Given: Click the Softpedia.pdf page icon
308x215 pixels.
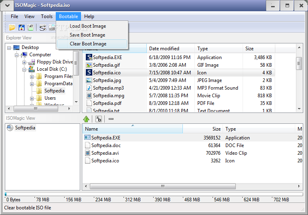Looking at the screenshot, I should click(x=89, y=103).
